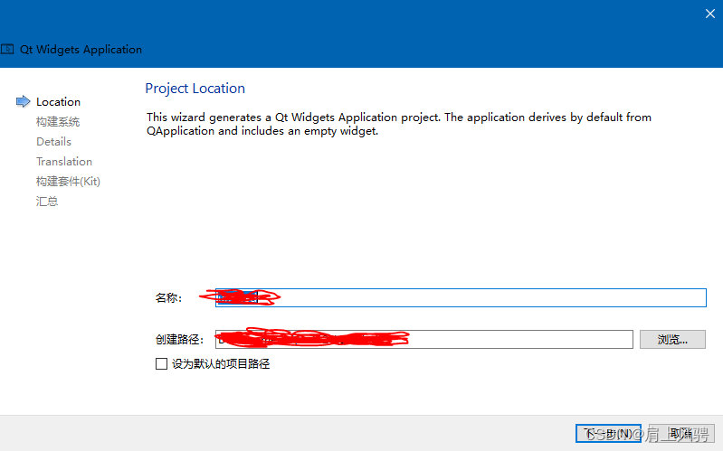723x451 pixels.
Task: Click the Qt Widgets Application title text
Action: tap(81, 50)
